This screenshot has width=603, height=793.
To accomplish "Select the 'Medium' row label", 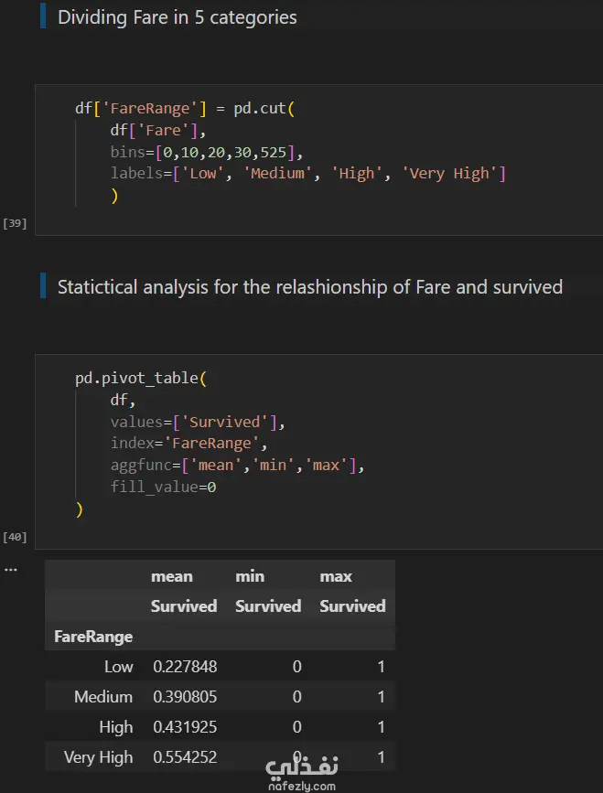I will [x=103, y=697].
